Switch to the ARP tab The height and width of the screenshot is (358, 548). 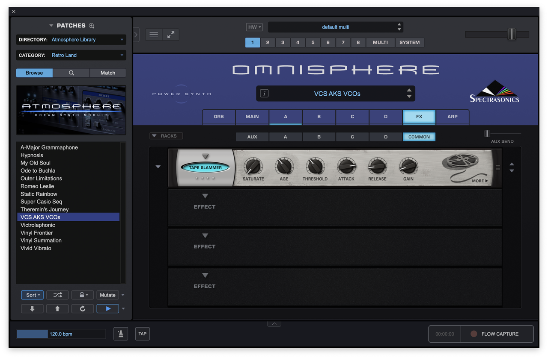453,117
